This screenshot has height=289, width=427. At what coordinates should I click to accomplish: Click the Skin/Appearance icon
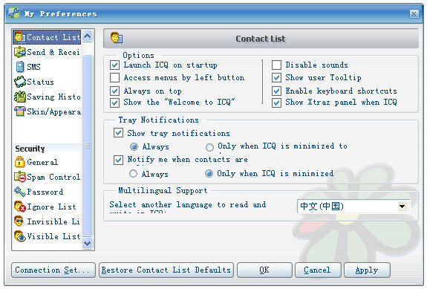tap(19, 111)
